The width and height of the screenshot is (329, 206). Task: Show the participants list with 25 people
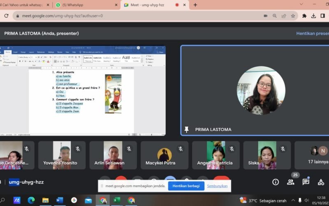pos(290,182)
